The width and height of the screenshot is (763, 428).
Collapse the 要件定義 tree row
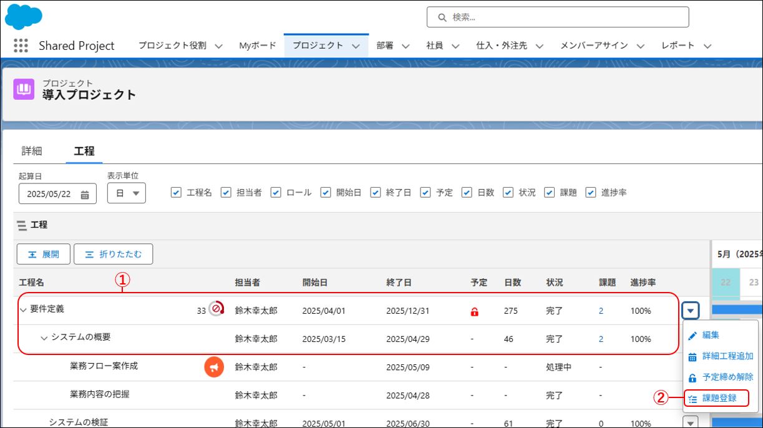[23, 309]
